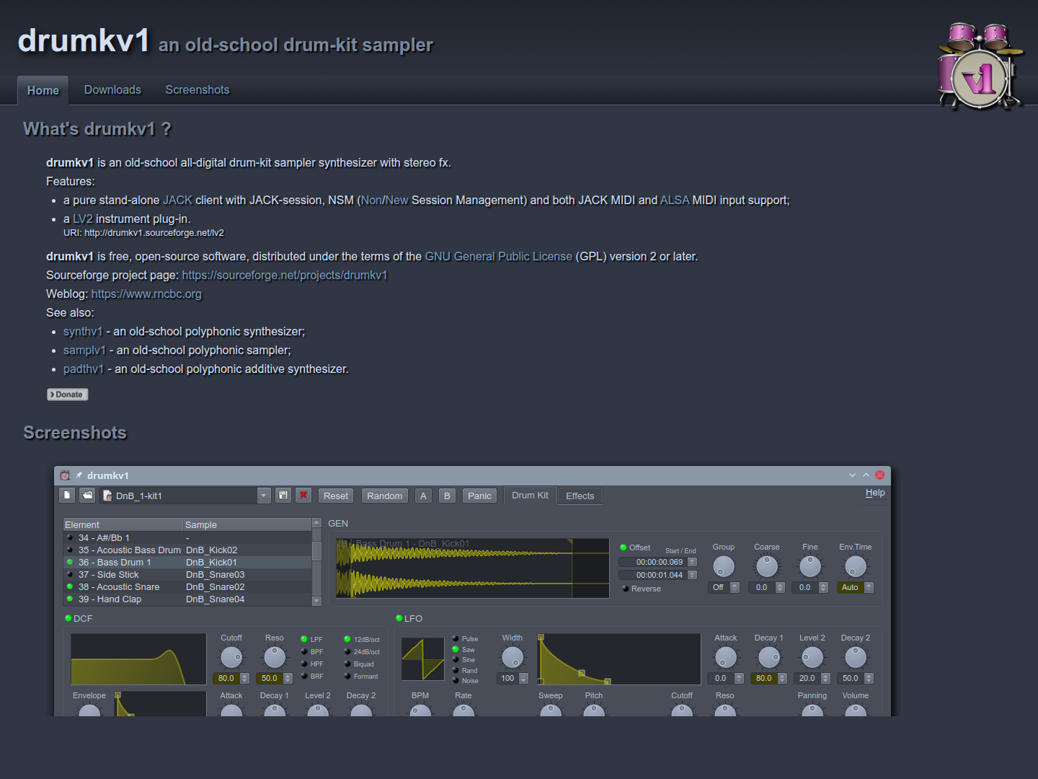Choose the 12dB/oct slope
Viewport: 1038px width, 779px height.
point(362,639)
